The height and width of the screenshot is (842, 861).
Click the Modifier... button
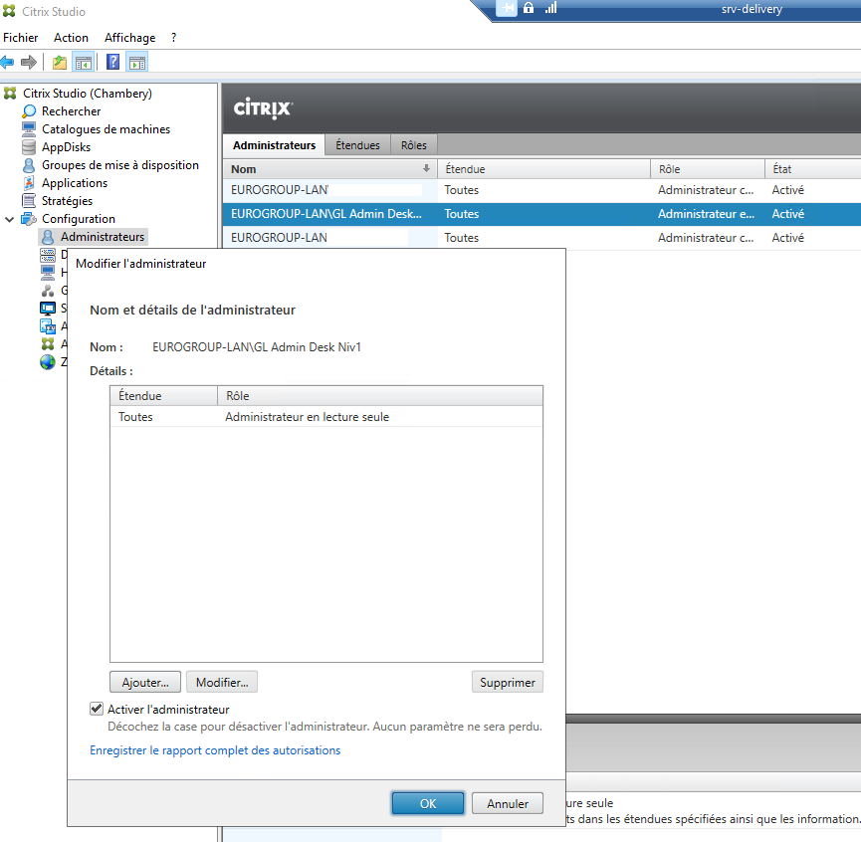coord(222,683)
